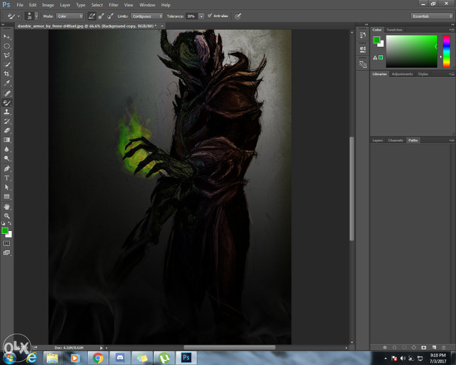Open the History panel icon
The width and height of the screenshot is (456, 365).
tap(363, 35)
